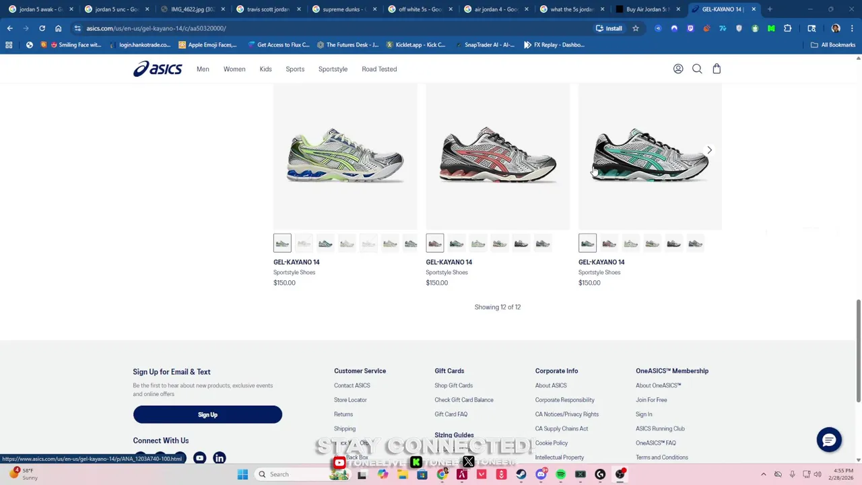Open Steam from the taskbar
Image resolution: width=862 pixels, height=485 pixels.
point(521,474)
